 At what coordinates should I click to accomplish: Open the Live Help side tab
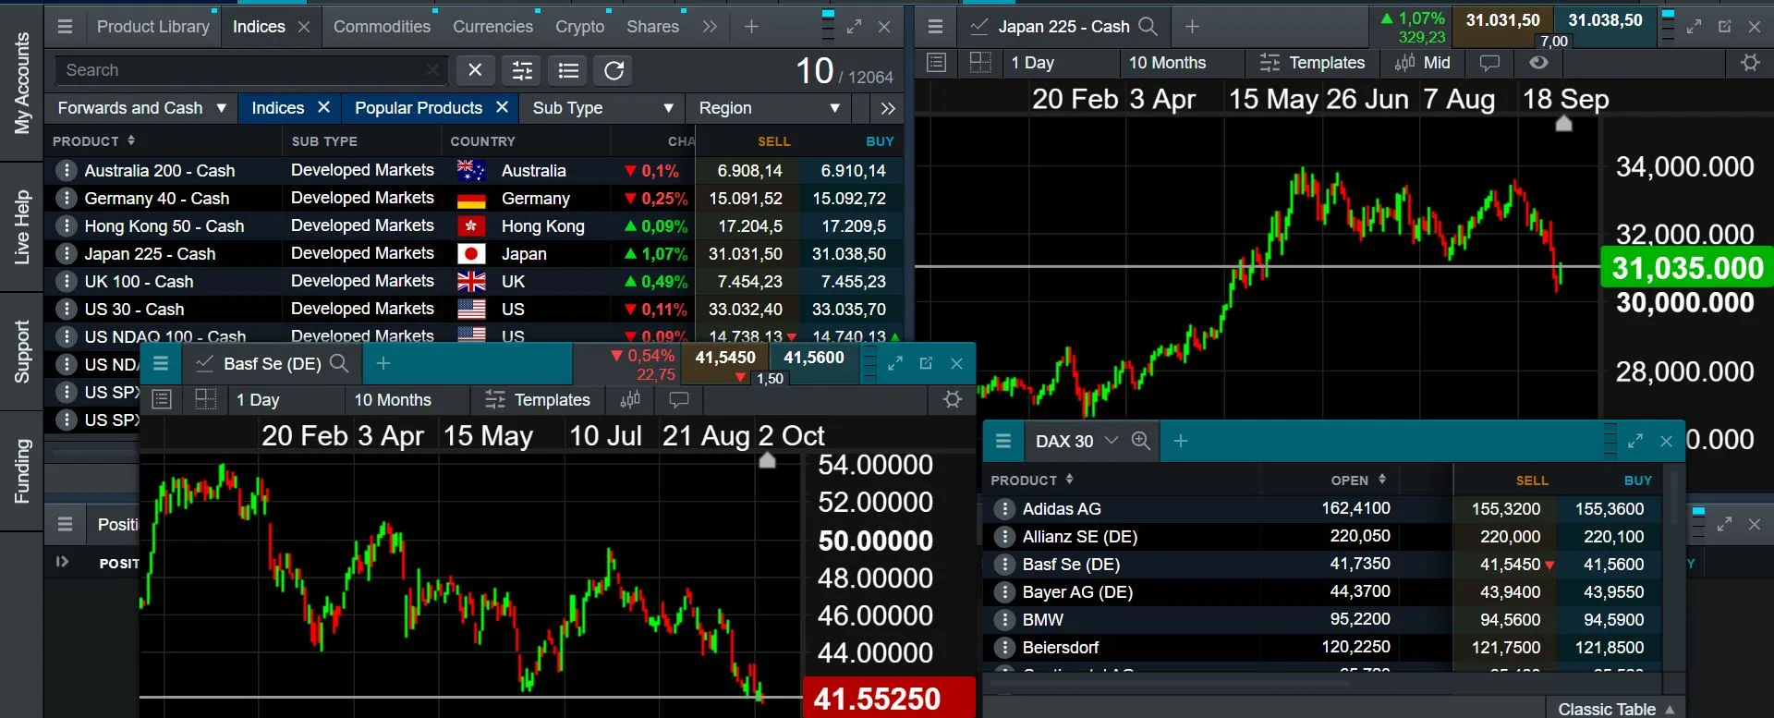(x=21, y=227)
